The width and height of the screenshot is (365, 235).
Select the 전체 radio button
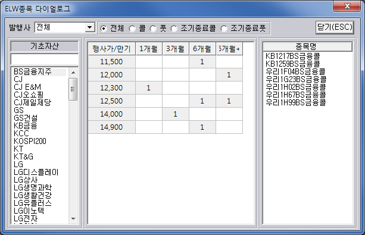pyautogui.click(x=104, y=29)
